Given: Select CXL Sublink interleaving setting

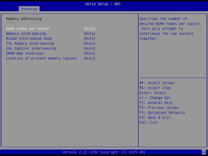Looking at the screenshot, I should click(x=31, y=48).
